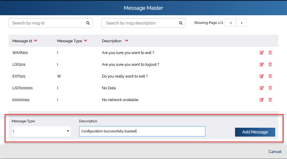This screenshot has width=287, height=159.
Task: Click the 'No Data' description
Action: (x=109, y=88)
